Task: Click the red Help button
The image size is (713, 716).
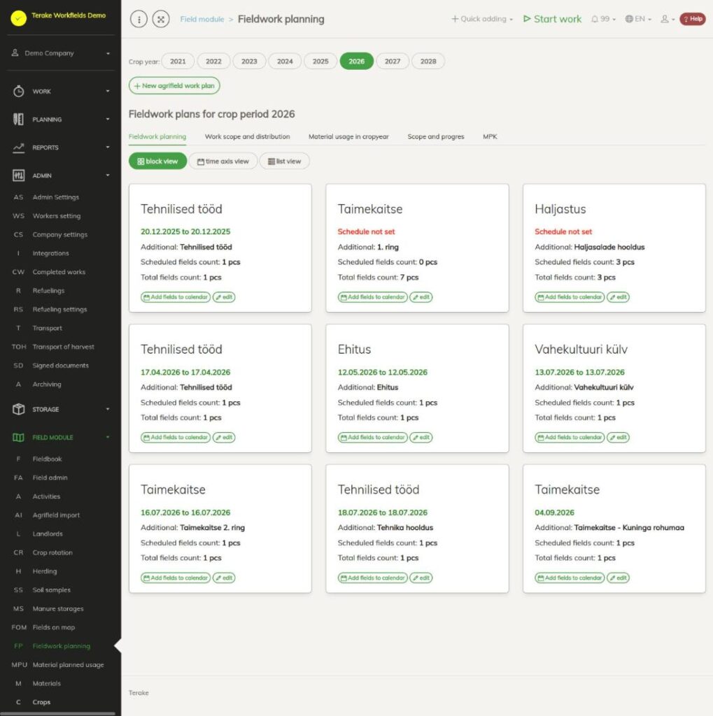Action: coord(693,19)
